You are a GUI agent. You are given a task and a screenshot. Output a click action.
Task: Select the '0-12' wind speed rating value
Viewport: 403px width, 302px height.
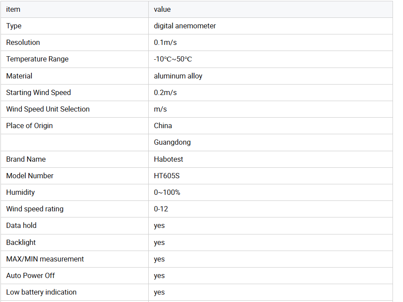[161, 209]
